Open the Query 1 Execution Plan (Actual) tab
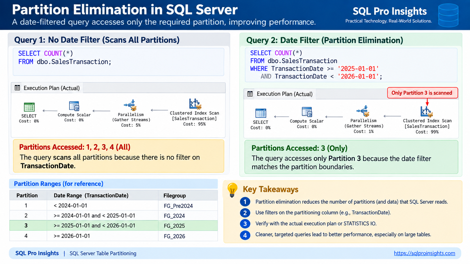 (x=47, y=88)
